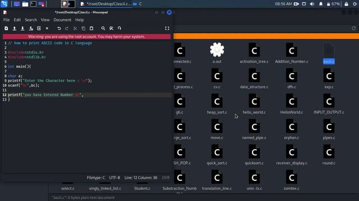Select zombie.c file

(x=292, y=180)
